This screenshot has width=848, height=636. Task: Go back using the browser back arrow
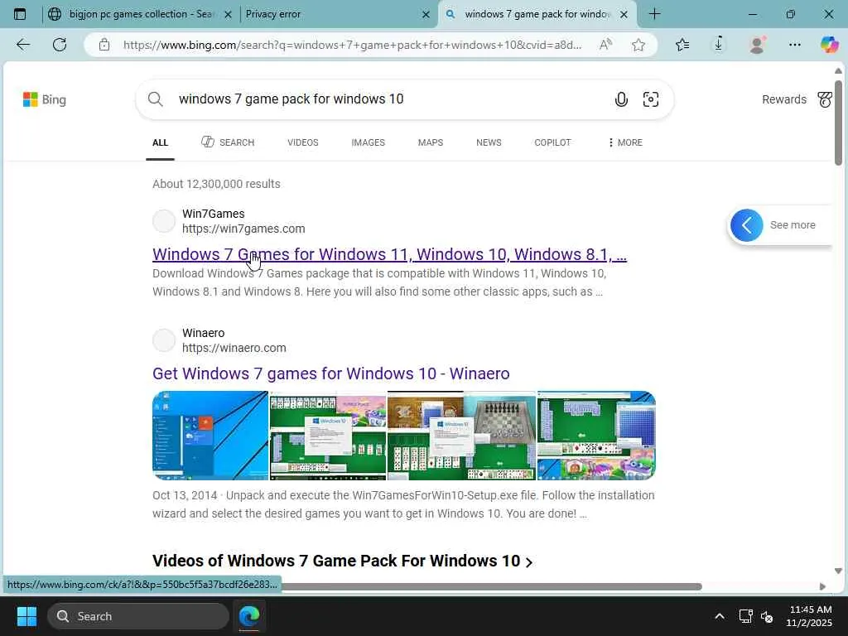click(23, 45)
